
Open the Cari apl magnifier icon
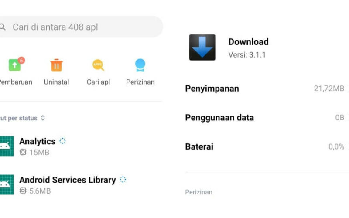[x=98, y=65]
